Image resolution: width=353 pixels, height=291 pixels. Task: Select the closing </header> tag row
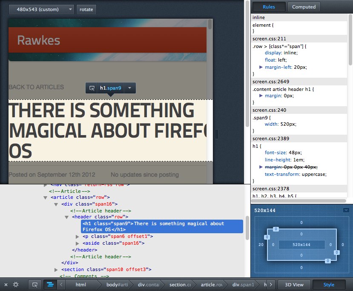(x=84, y=250)
